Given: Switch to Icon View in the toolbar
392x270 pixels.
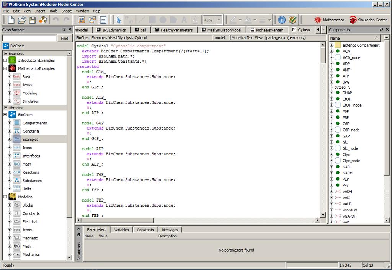Looking at the screenshot, I should tap(82, 20).
